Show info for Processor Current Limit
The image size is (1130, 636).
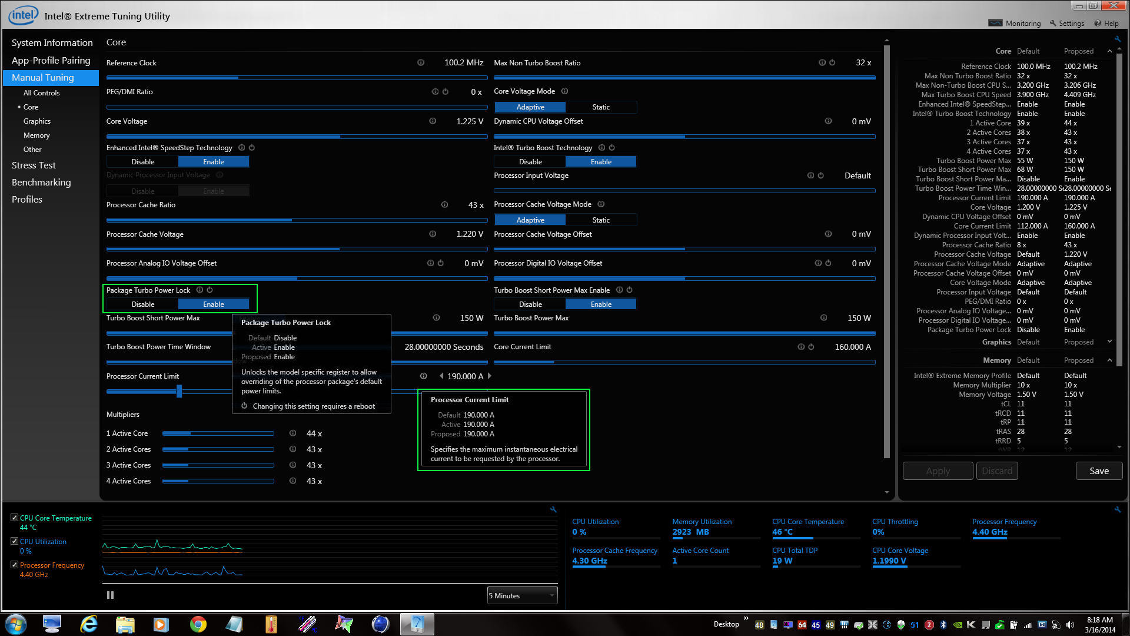(x=423, y=376)
